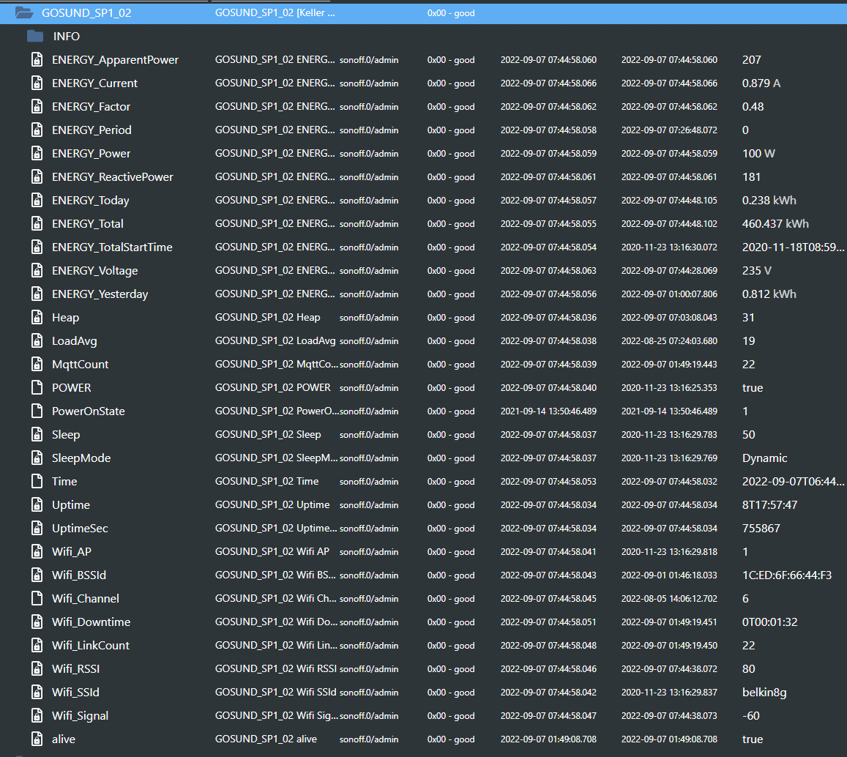Click the Wifi_AP state file icon
Screen dimensions: 847x757
click(x=37, y=551)
